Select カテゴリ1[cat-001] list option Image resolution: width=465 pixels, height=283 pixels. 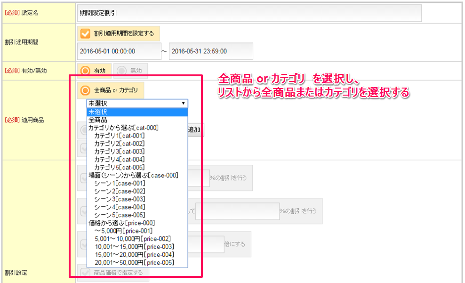(119, 136)
